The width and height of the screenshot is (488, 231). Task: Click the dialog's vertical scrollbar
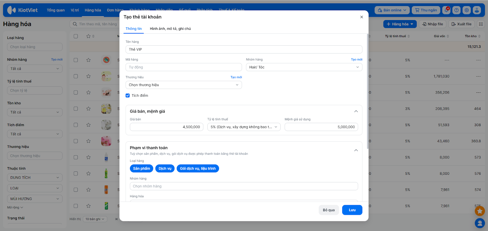pos(368,91)
